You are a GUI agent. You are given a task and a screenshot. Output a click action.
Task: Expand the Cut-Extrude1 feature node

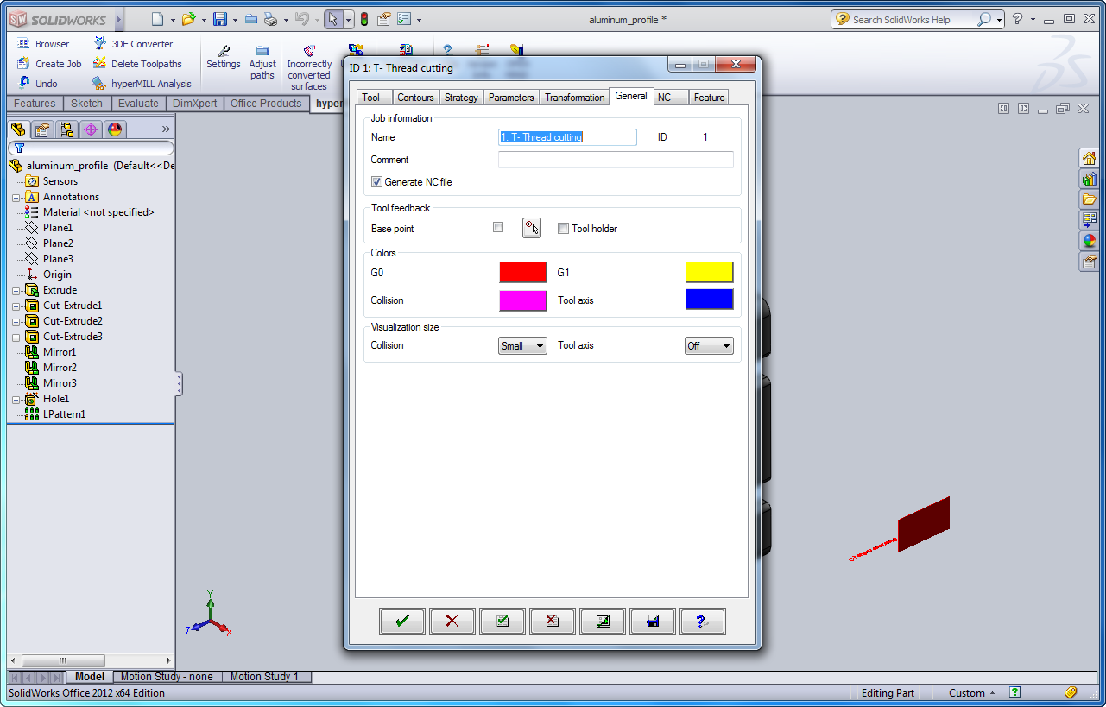(16, 306)
